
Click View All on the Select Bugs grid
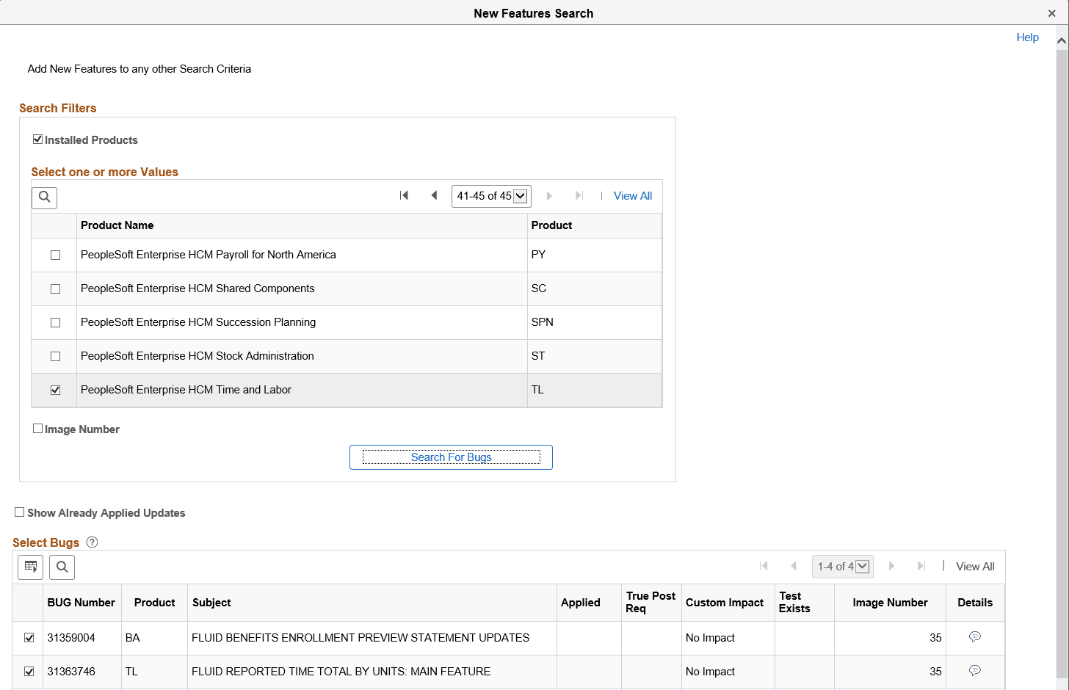pyautogui.click(x=975, y=566)
